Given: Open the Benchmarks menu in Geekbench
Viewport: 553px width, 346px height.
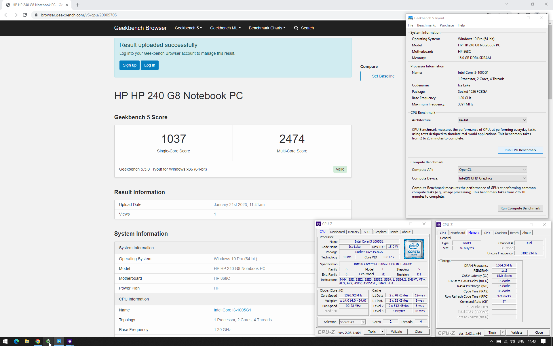Looking at the screenshot, I should [426, 25].
